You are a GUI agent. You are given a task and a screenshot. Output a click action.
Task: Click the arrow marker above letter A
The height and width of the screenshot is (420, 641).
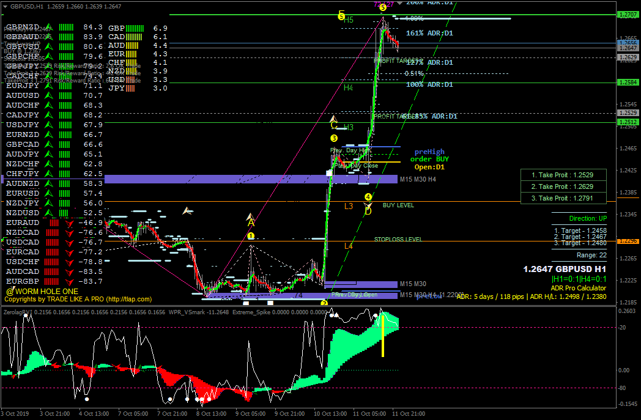250,216
